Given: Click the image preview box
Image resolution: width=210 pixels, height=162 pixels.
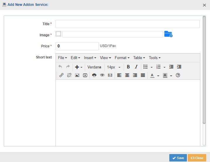Looking at the screenshot, I should 58,34.
